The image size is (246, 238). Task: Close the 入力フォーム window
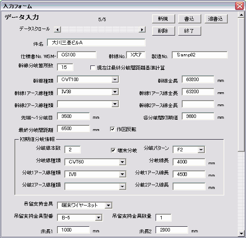[x=239, y=6]
